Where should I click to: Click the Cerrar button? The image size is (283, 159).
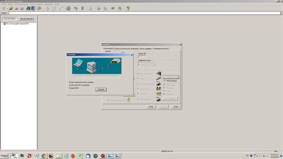pos(151,106)
